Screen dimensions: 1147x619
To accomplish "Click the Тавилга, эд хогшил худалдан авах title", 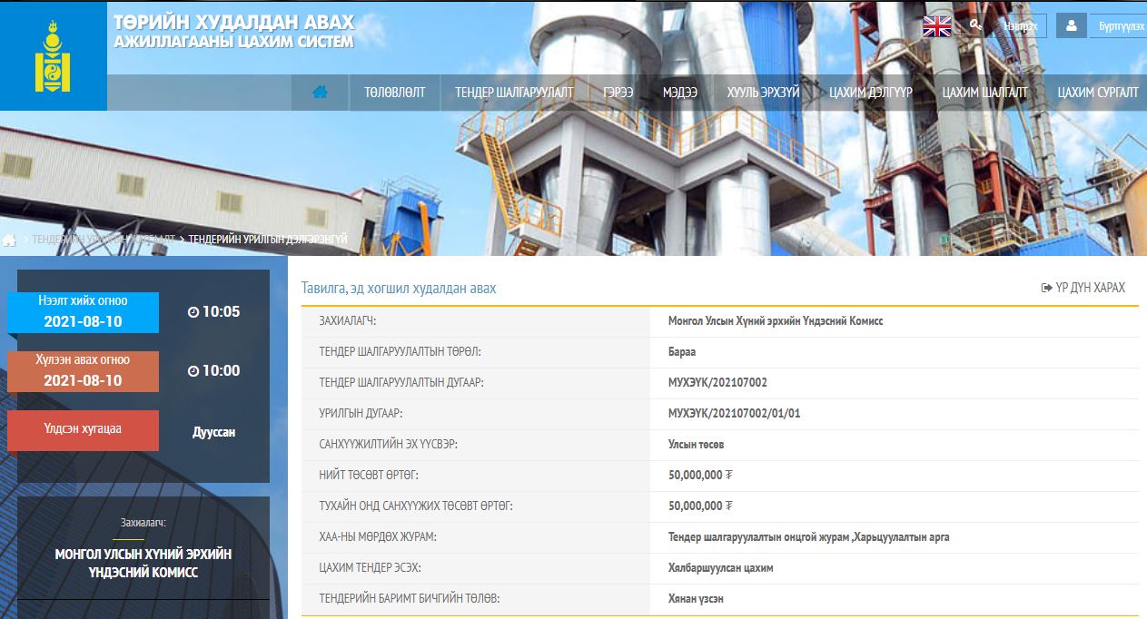I will point(399,289).
